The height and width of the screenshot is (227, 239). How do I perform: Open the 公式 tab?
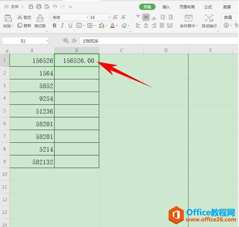pos(208,7)
